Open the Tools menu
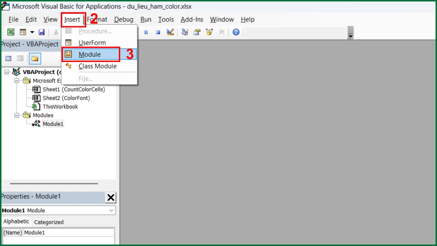Viewport: 437px width, 246px height. tap(166, 19)
